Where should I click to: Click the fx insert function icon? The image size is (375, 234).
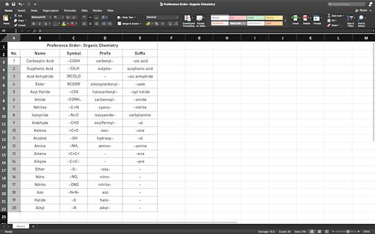pyautogui.click(x=34, y=31)
